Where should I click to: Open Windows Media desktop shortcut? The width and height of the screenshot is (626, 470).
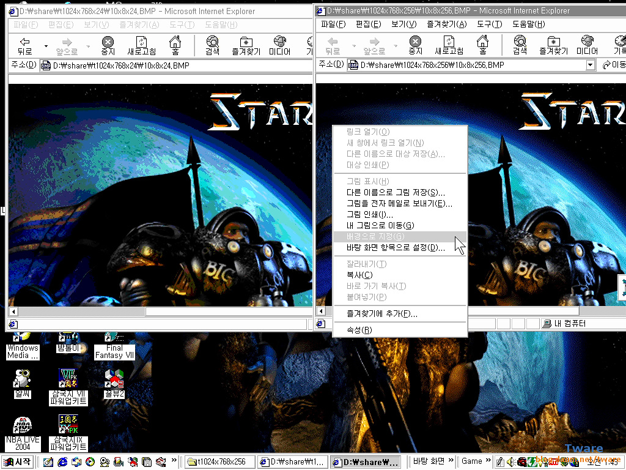point(23,347)
